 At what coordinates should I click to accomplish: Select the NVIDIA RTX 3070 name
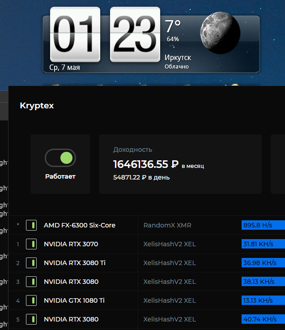click(71, 244)
